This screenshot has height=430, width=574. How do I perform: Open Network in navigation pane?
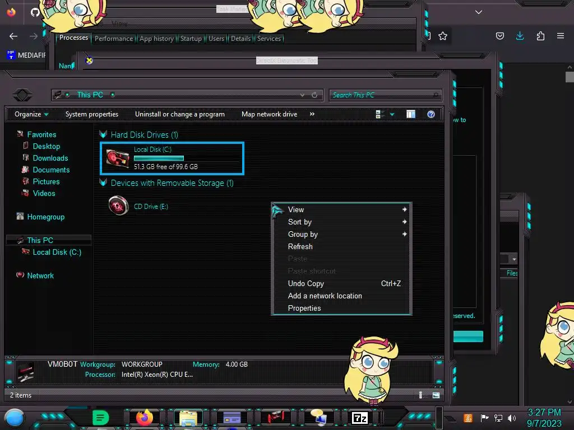click(x=40, y=275)
